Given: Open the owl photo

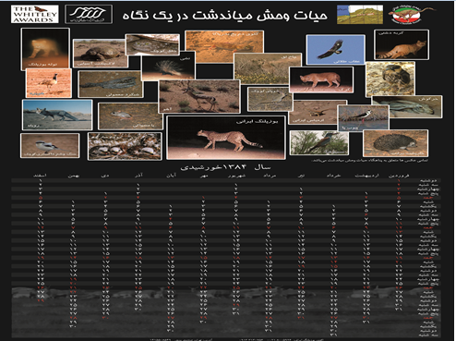Looking at the screenshot, I should coord(390,79).
